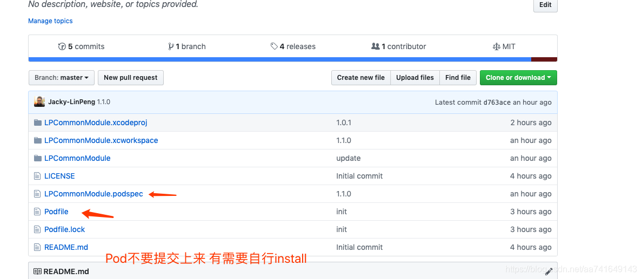Click the language bar under repository stats

[293, 59]
